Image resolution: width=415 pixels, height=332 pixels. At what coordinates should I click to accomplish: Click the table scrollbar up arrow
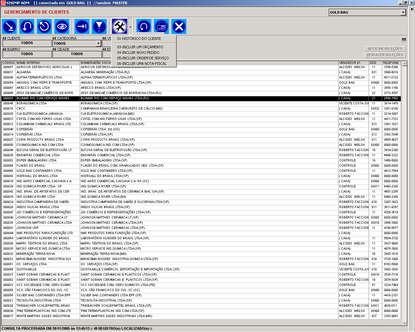(404, 64)
